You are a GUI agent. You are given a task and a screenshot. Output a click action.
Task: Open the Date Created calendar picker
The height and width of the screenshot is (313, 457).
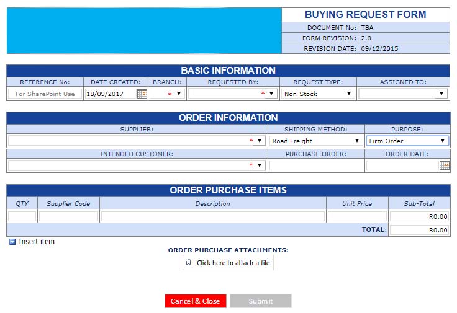click(x=142, y=94)
